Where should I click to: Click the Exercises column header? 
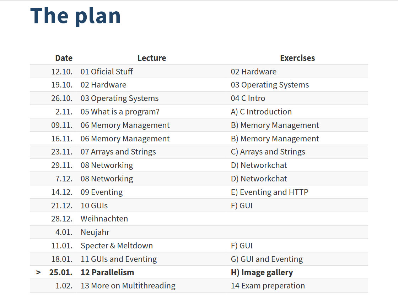pyautogui.click(x=297, y=58)
